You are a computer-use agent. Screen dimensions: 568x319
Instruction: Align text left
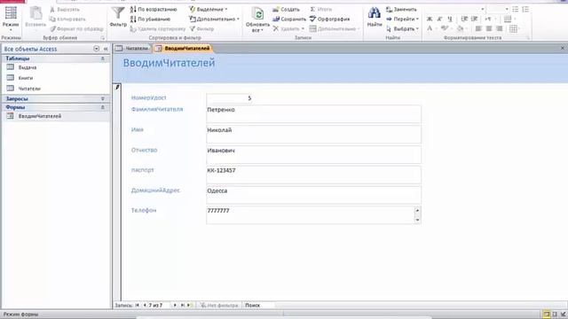478,28
